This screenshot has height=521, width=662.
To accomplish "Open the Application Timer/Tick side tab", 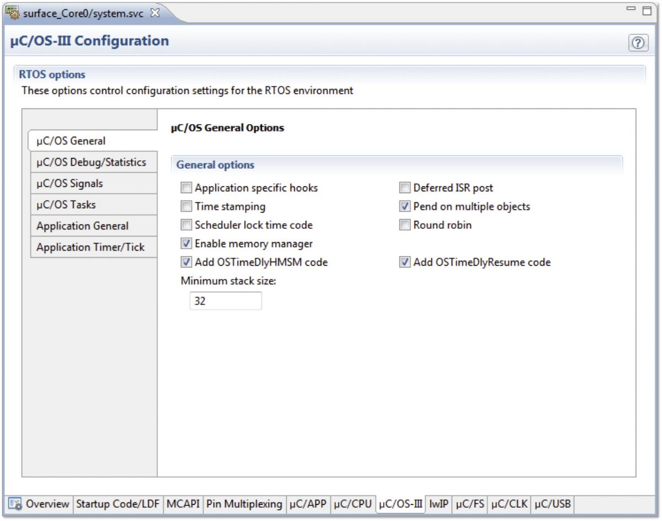I will [x=94, y=247].
